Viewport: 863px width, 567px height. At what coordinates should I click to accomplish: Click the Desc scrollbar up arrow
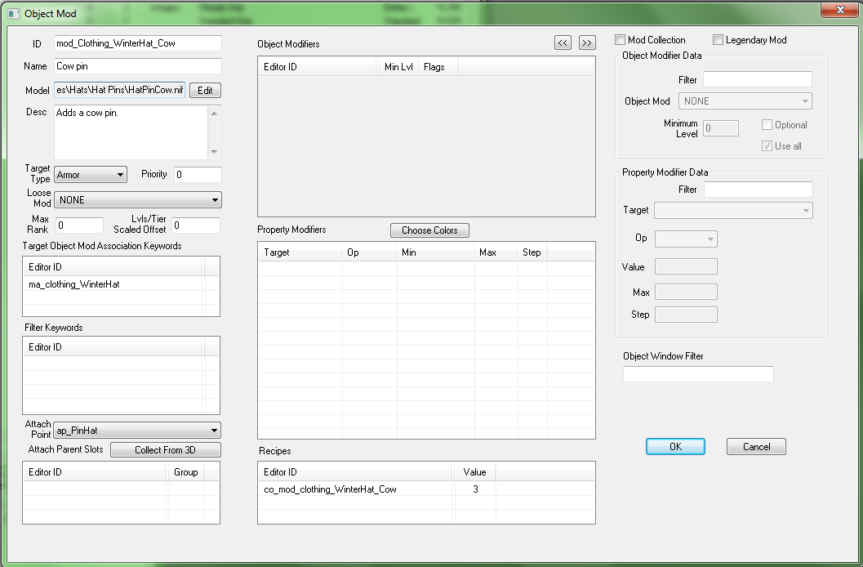point(215,113)
